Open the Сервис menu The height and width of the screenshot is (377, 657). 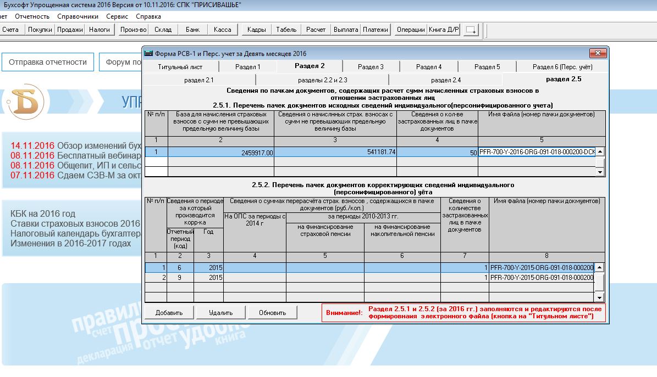tap(117, 16)
